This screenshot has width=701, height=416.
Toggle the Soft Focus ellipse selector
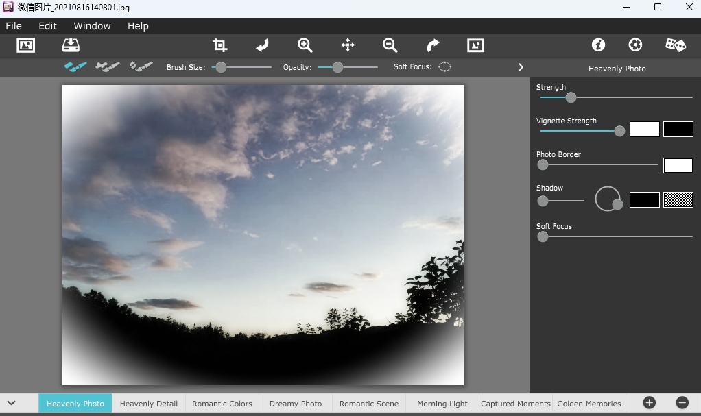click(x=445, y=67)
